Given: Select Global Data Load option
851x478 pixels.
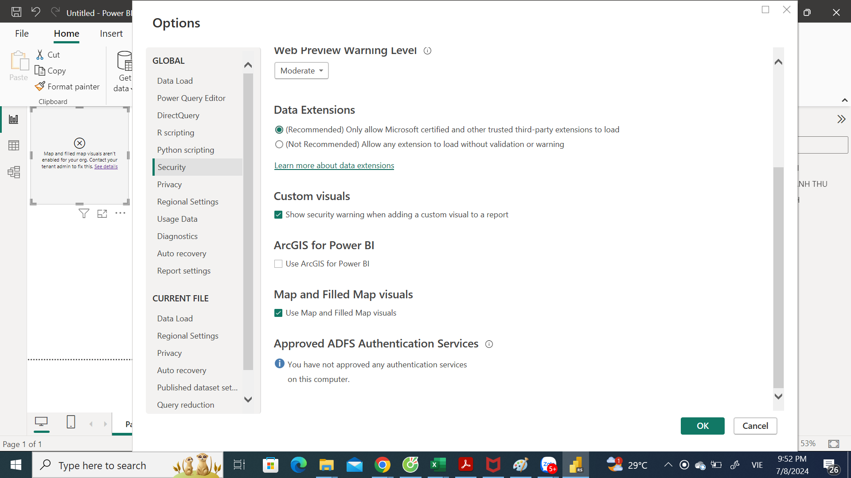Looking at the screenshot, I should pos(175,81).
